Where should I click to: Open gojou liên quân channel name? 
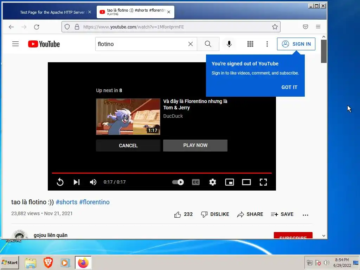coord(51,235)
